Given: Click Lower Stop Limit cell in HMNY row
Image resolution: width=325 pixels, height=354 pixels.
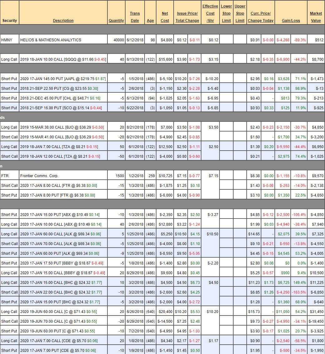Looking at the screenshot, I should pos(226,40).
